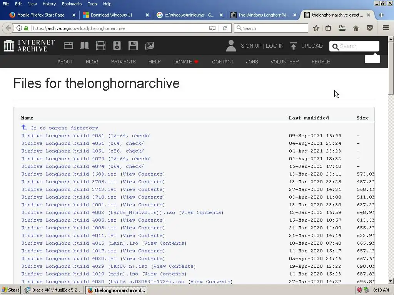Click the upload arrow icon

click(293, 46)
